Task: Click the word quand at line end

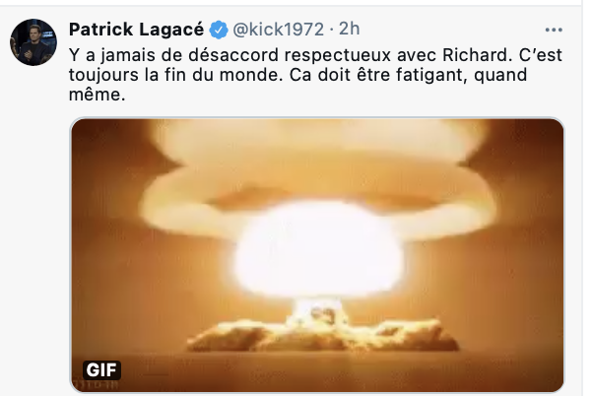Action: pos(500,75)
